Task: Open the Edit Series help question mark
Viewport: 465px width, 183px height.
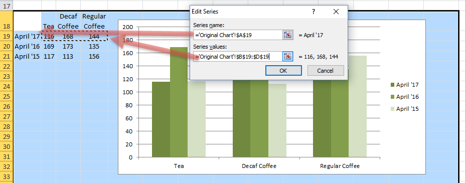Action: (x=314, y=12)
